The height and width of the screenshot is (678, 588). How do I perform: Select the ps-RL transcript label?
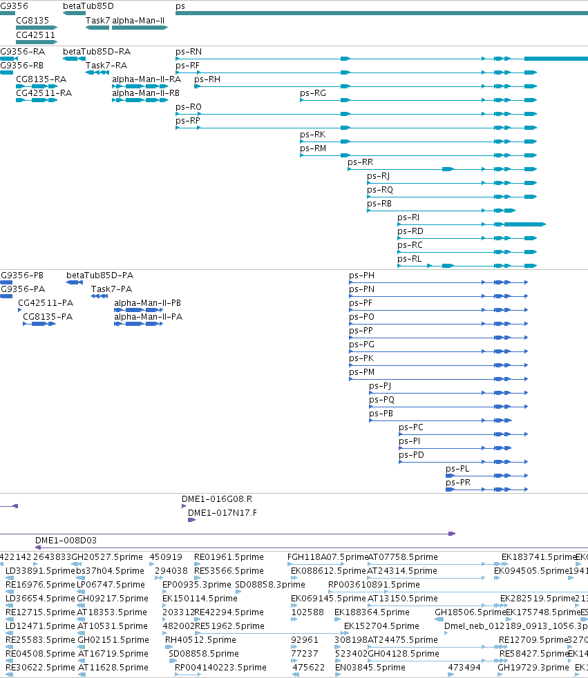409,259
